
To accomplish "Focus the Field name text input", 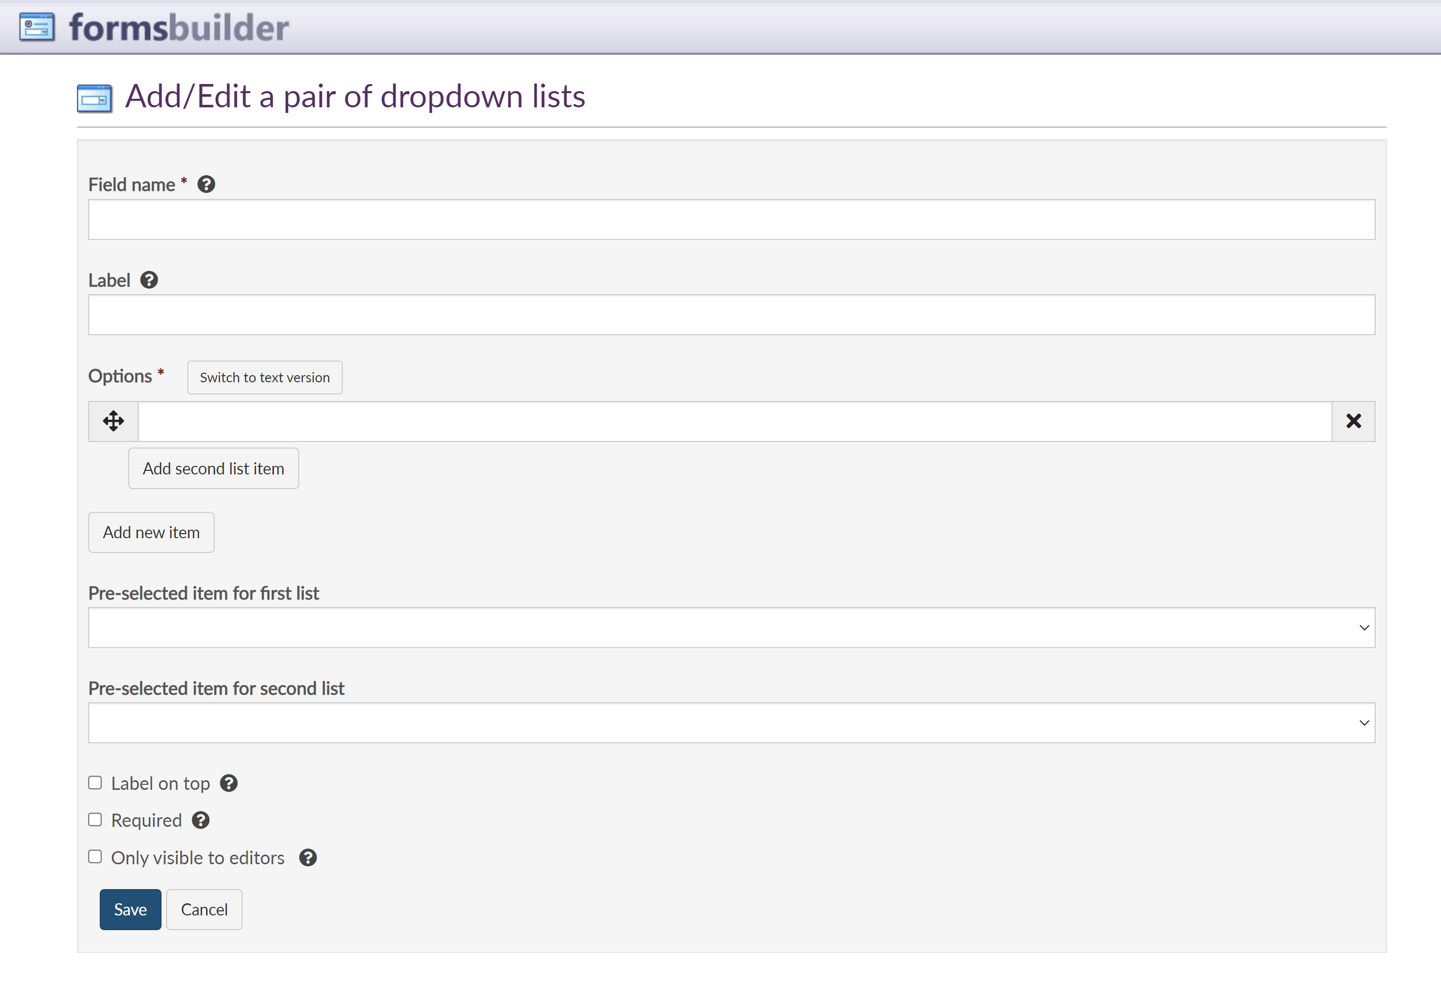I will coord(731,220).
